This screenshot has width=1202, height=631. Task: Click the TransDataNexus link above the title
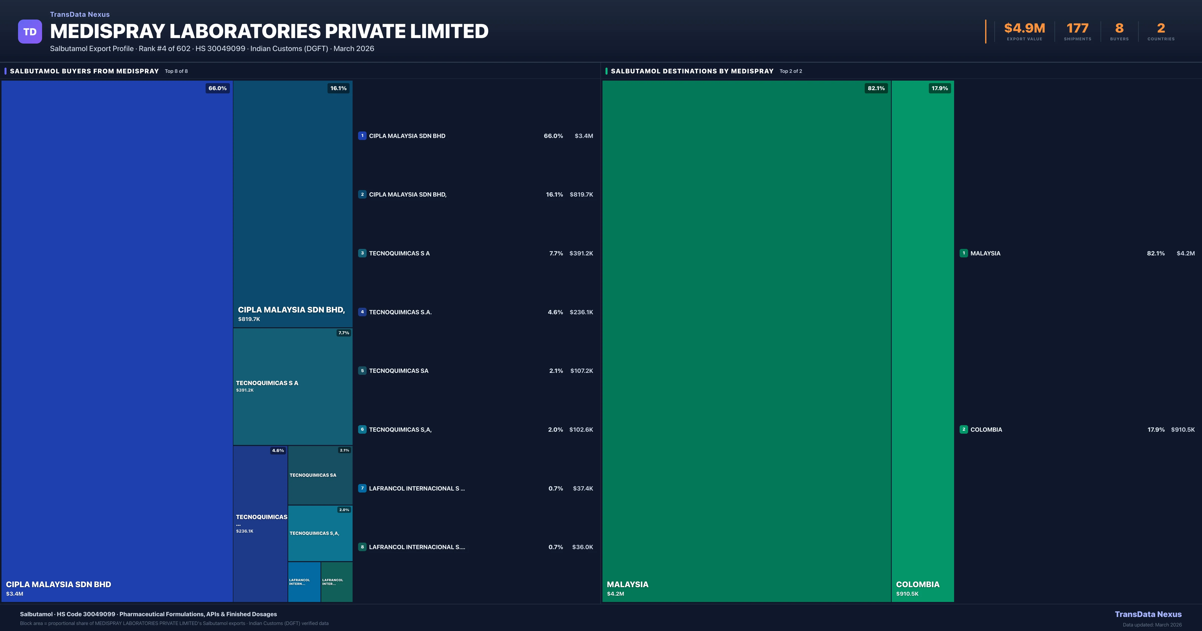[80, 15]
